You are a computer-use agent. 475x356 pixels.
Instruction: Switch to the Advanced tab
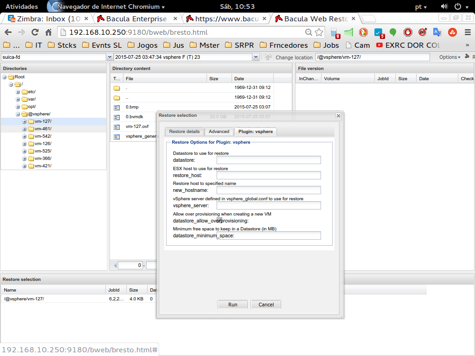click(219, 131)
